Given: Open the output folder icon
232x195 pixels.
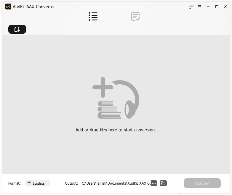Looking at the screenshot, I should (x=163, y=183).
